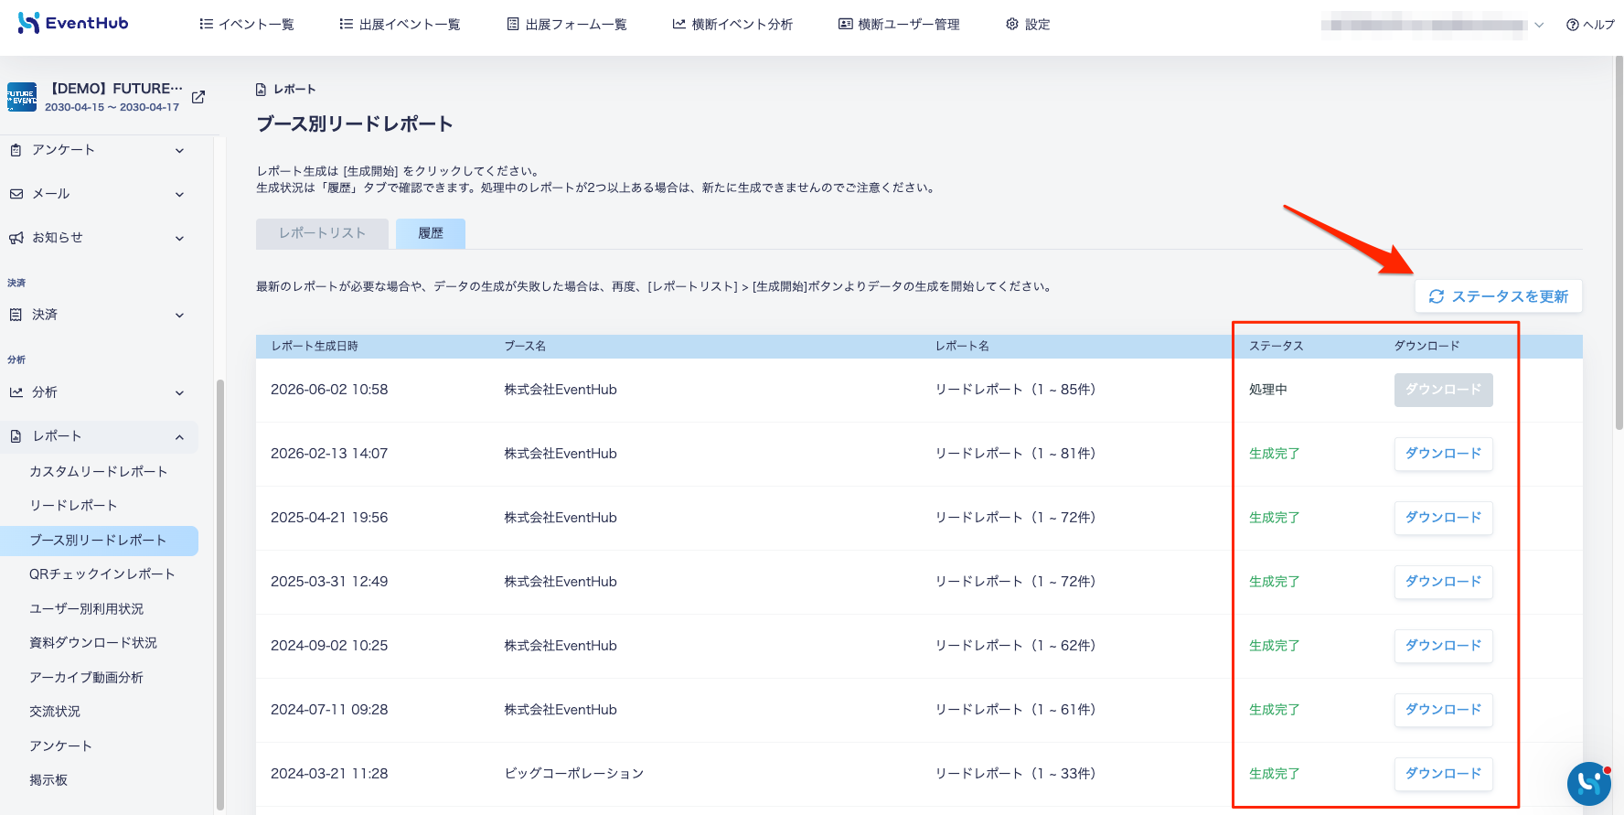
Task: Open アーカイブ動画分析 in sidebar
Action: click(86, 678)
